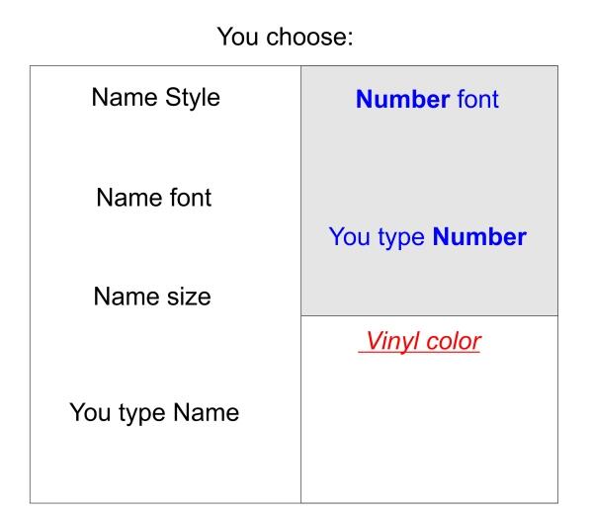593x514 pixels.
Task: Click the italic red word Vinyl
Action: click(x=392, y=342)
